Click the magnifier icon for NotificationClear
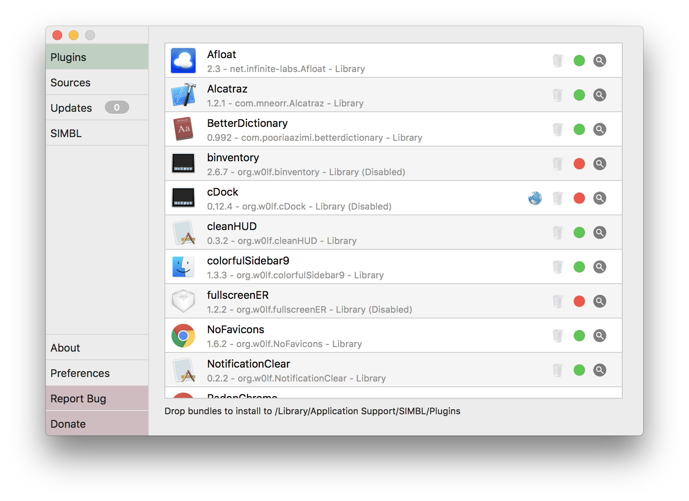 coord(600,370)
